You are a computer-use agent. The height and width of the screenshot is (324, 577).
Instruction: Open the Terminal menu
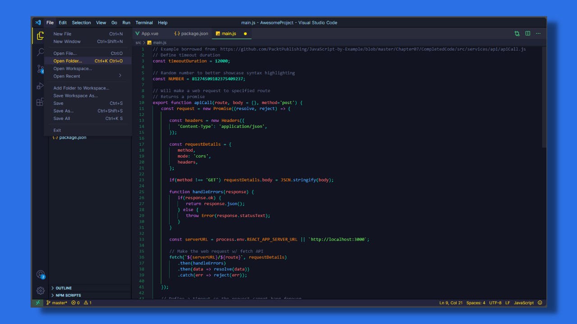[x=144, y=22]
